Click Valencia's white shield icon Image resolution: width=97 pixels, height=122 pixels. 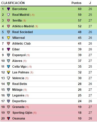(8, 78)
